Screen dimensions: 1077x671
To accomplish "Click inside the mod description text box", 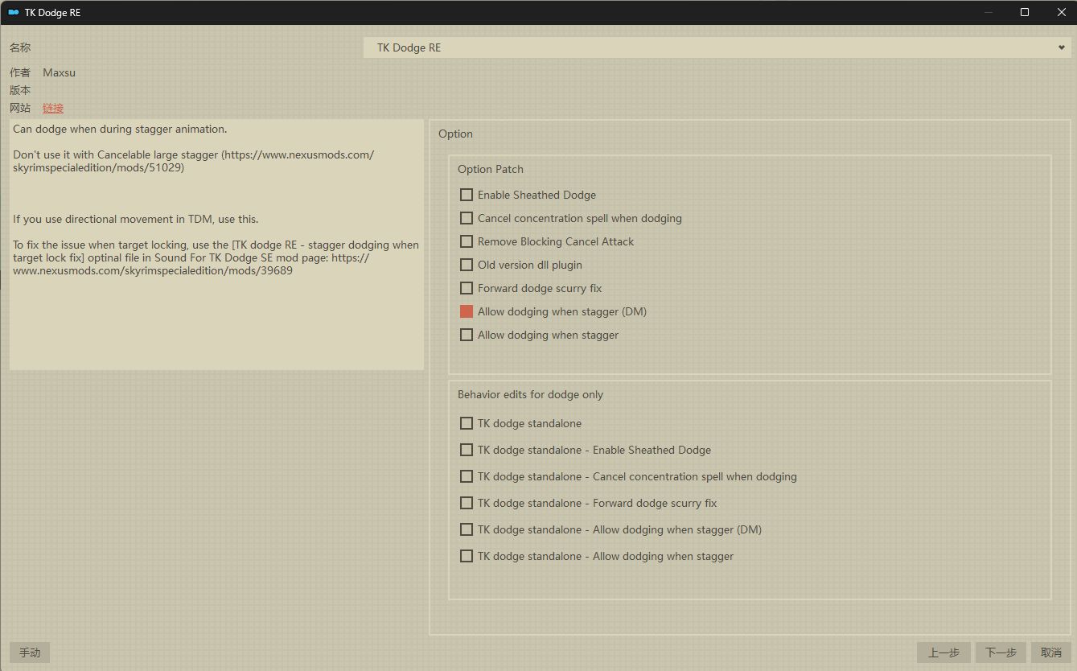I will coord(216,322).
